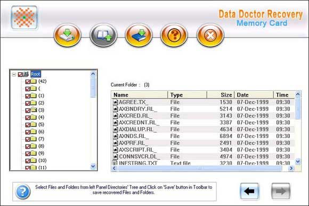Click the Save recovered files toolbar button
This screenshot has height=206, width=309.
68,36
